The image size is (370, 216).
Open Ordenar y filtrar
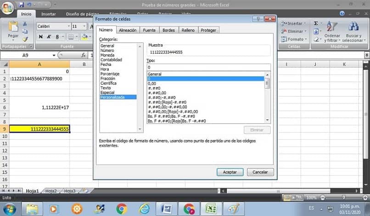click(332, 32)
